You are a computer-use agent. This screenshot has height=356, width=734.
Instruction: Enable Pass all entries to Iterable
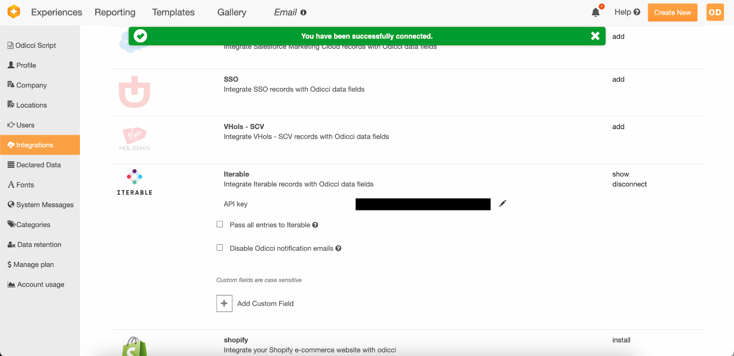click(220, 224)
